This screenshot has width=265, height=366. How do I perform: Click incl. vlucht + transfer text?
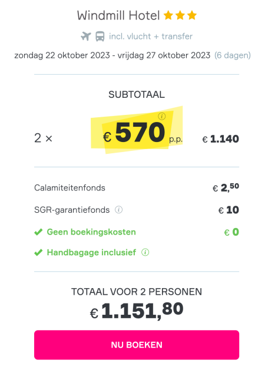pyautogui.click(x=151, y=37)
